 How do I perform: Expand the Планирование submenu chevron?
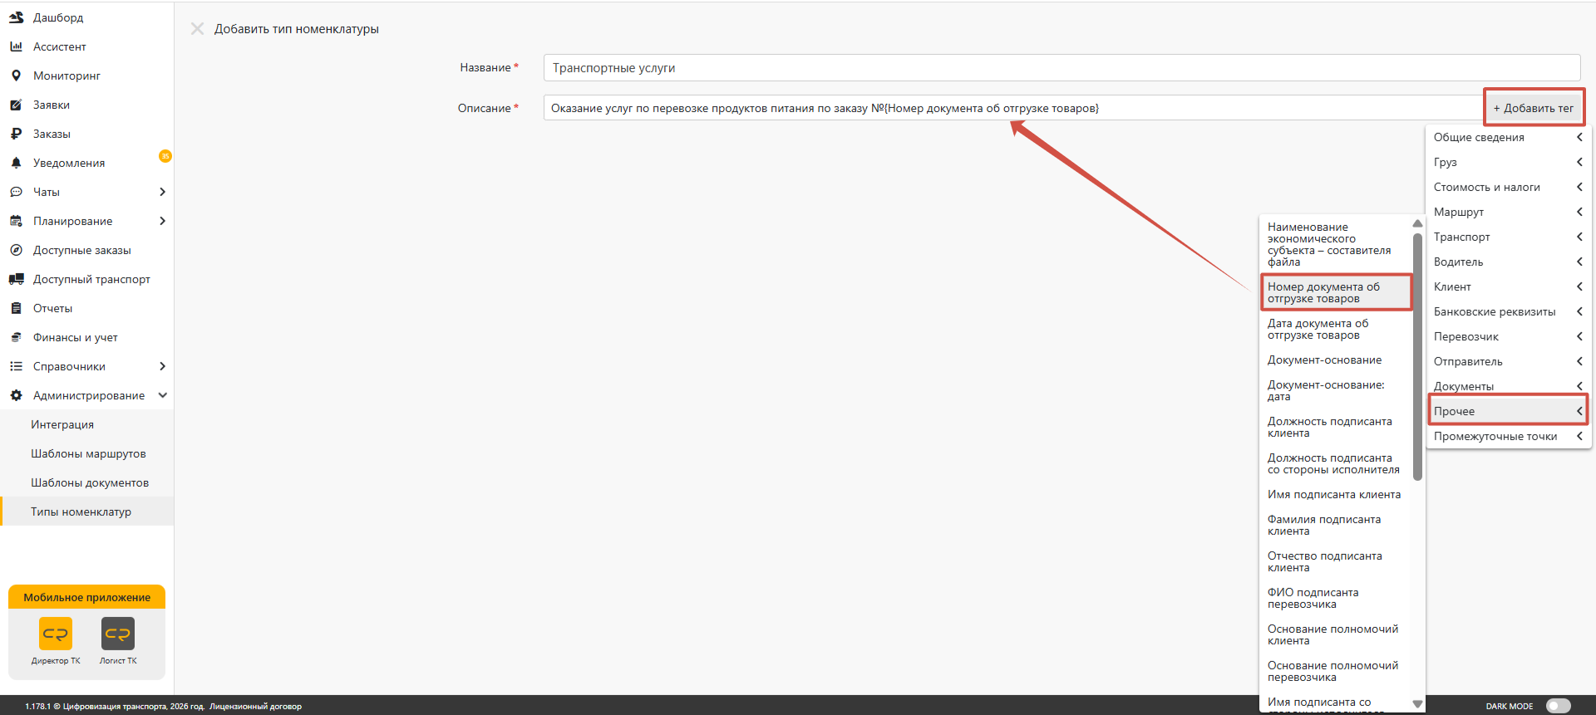coord(162,221)
